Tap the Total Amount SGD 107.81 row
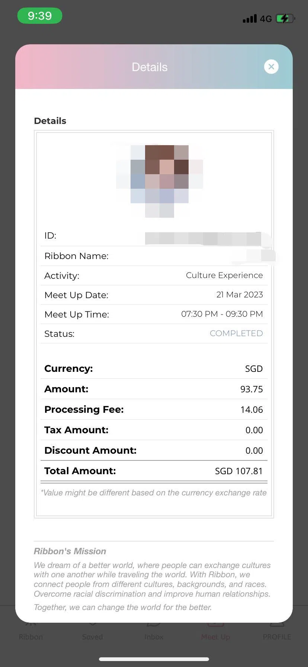 [154, 471]
